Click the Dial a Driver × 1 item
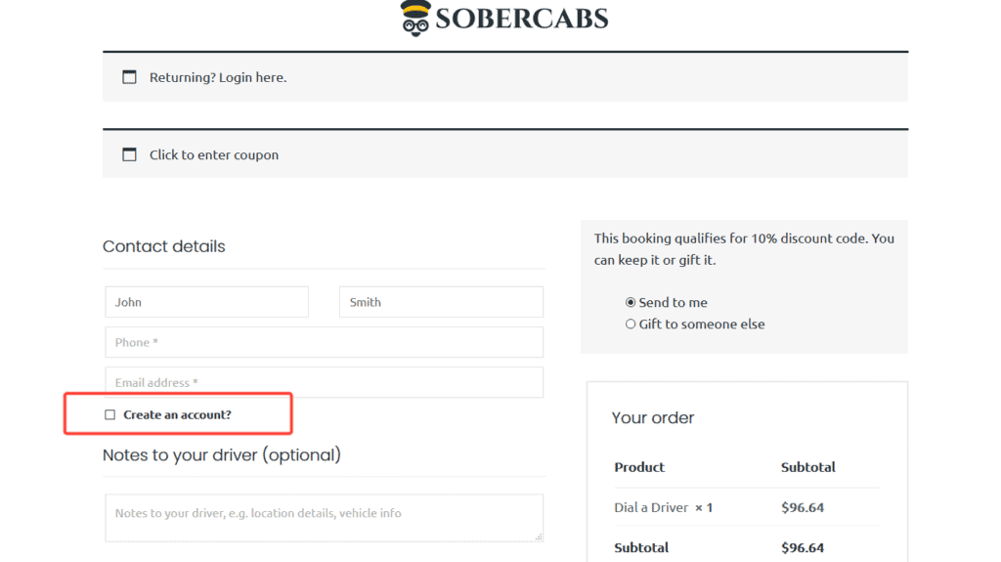The image size is (1001, 562). click(664, 507)
